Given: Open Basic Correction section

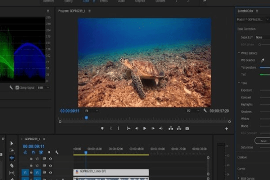Looking at the screenshot, I should (x=246, y=29).
